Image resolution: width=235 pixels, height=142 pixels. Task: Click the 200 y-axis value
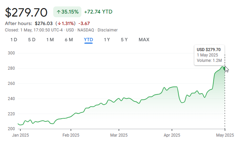11,129
